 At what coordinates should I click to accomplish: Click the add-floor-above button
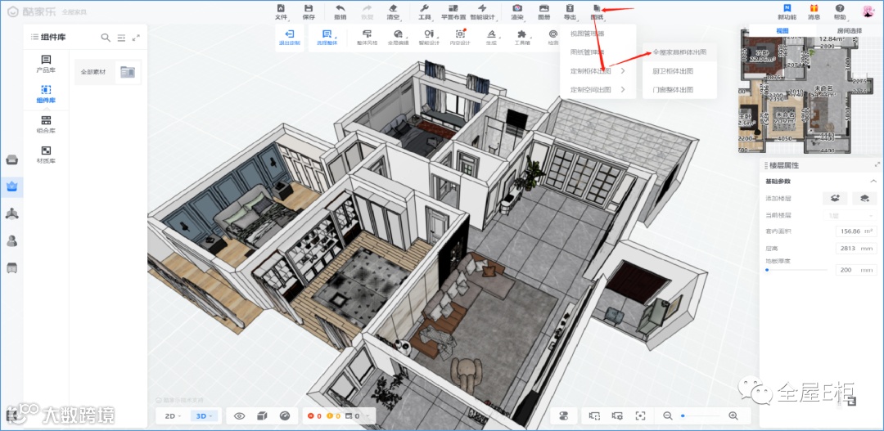(835, 198)
